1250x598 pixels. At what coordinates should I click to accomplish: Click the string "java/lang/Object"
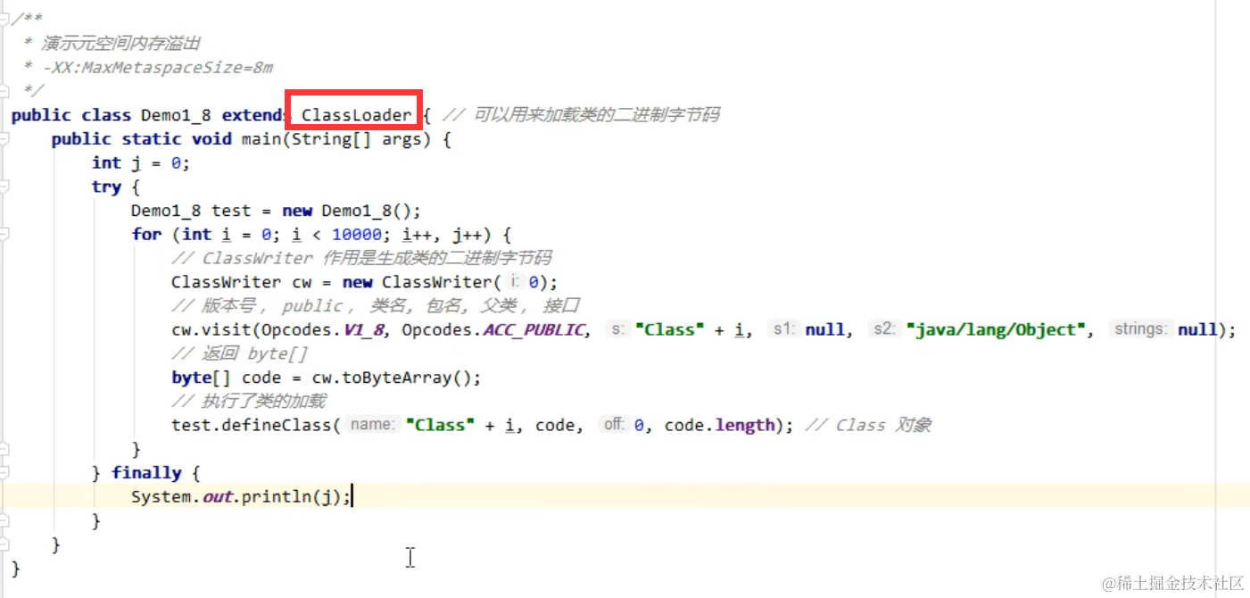point(995,330)
